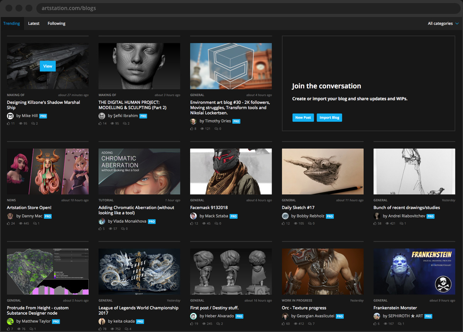Open Şefki Ibrahim's avatar icon
This screenshot has width=463, height=332.
click(x=102, y=116)
